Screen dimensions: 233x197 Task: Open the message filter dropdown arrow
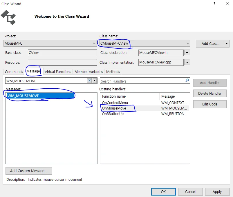(95, 81)
